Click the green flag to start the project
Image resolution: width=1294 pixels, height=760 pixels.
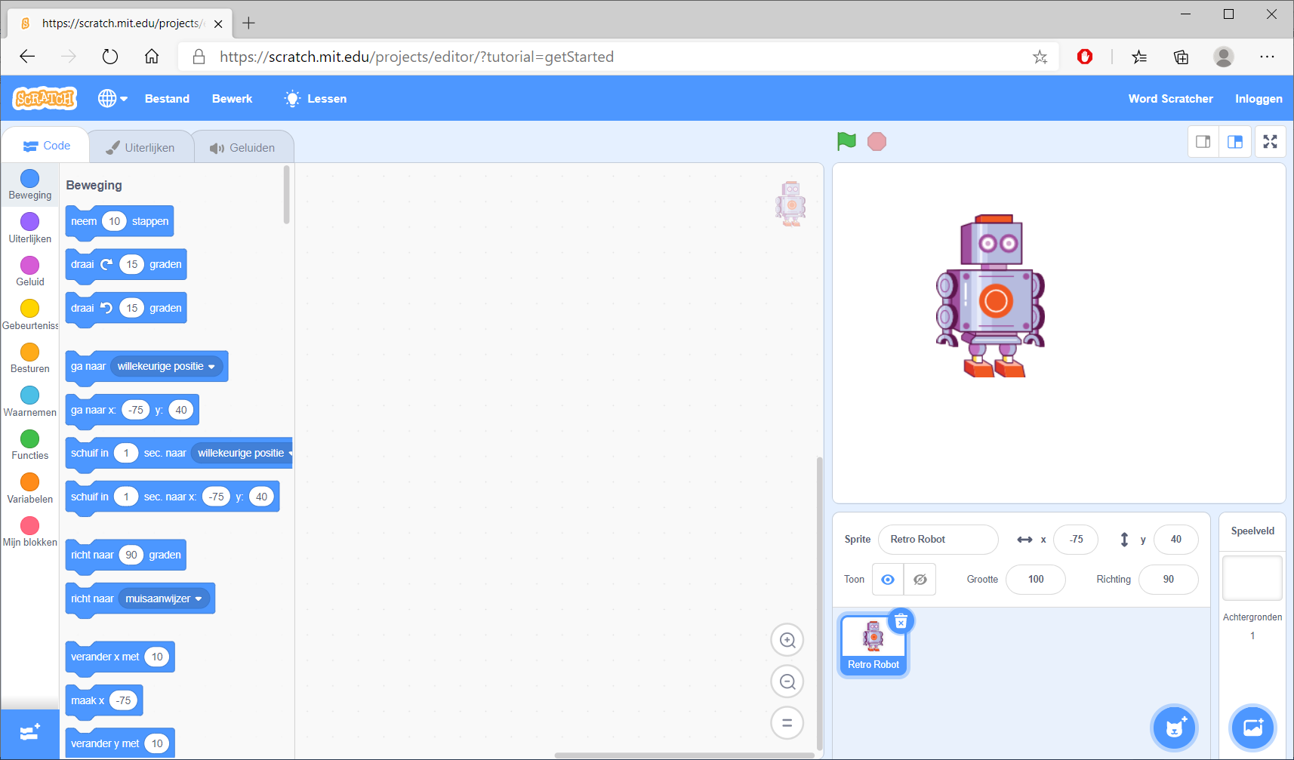click(846, 141)
